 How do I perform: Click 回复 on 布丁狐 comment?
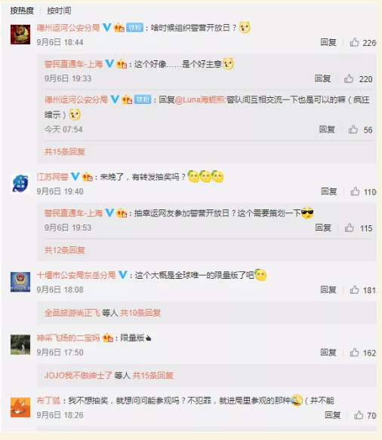pyautogui.click(x=332, y=415)
